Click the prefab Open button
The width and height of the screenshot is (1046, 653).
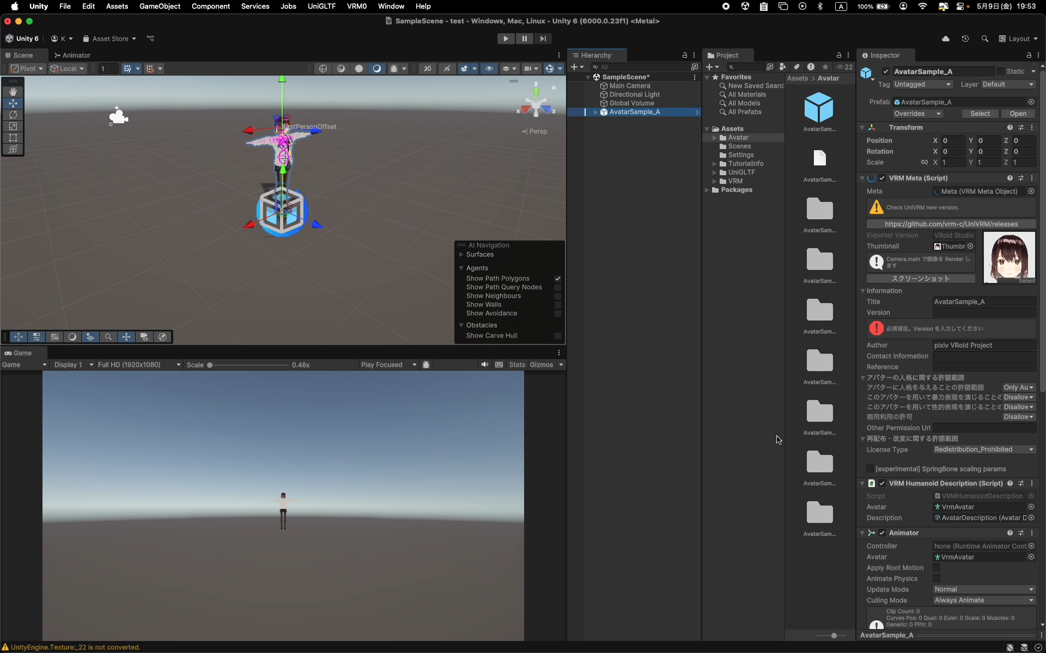click(x=1018, y=114)
